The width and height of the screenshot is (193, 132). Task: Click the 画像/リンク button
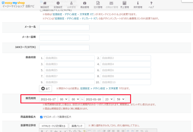click(x=77, y=126)
